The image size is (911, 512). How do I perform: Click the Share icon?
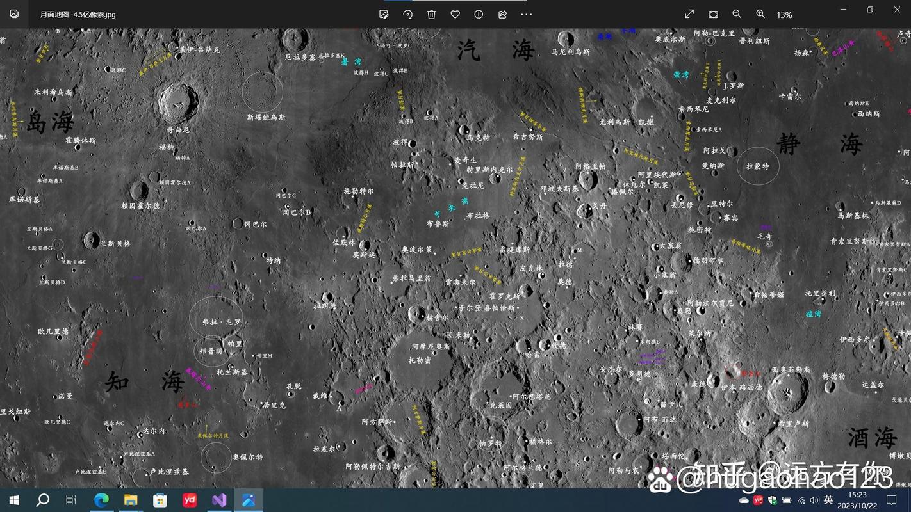pyautogui.click(x=502, y=14)
